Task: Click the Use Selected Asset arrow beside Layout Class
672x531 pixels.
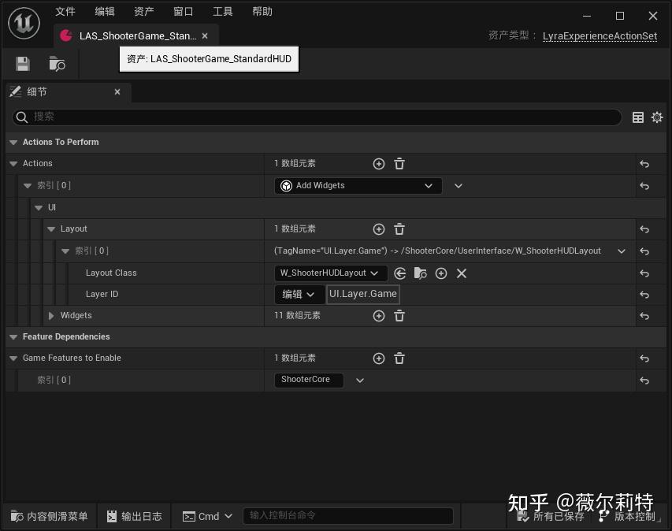Action: (399, 273)
